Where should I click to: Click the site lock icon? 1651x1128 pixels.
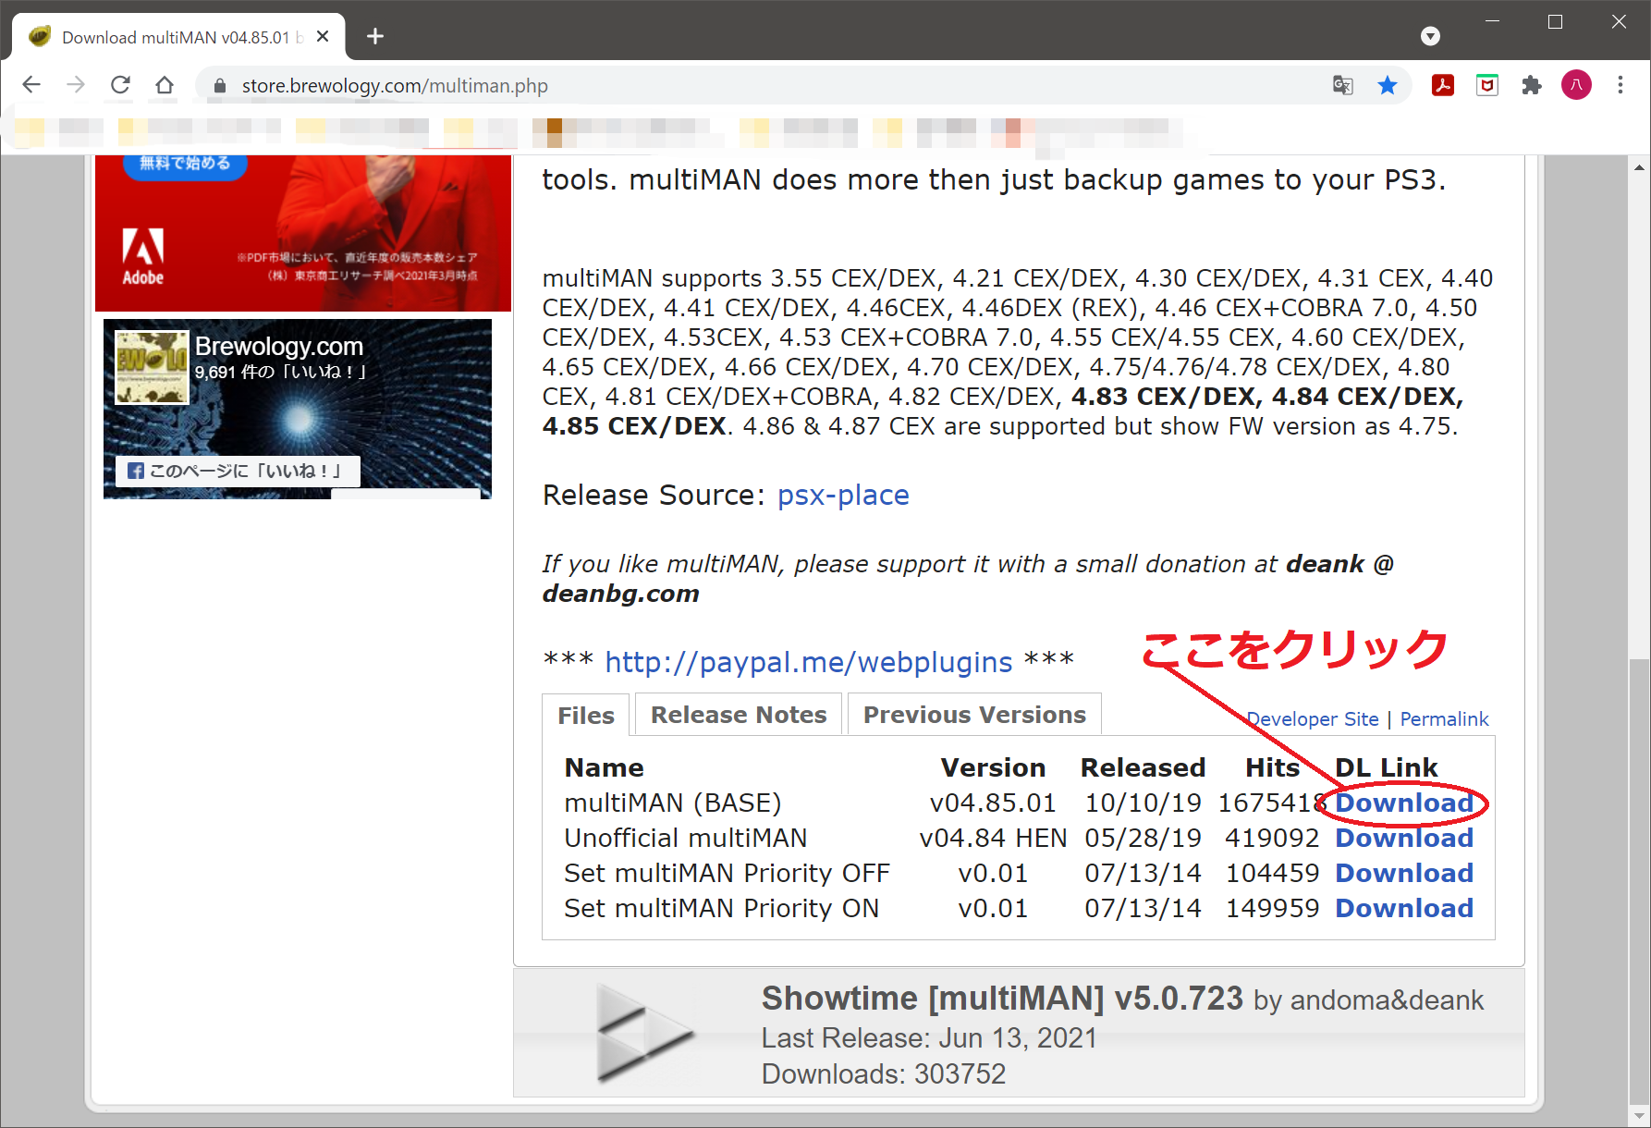[x=220, y=86]
